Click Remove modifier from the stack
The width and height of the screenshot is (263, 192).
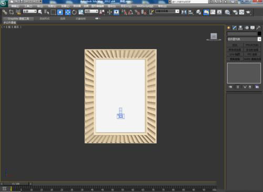pos(250,87)
